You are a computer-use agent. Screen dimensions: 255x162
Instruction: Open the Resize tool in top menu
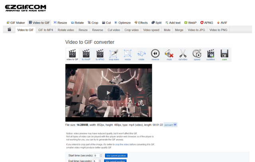tap(60, 23)
